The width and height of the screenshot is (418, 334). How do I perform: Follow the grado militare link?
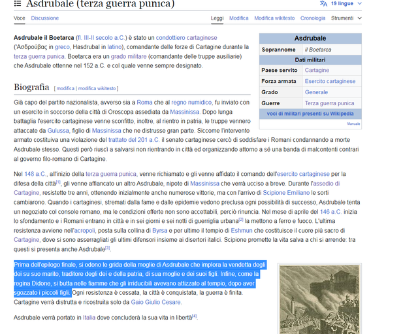[129, 57]
